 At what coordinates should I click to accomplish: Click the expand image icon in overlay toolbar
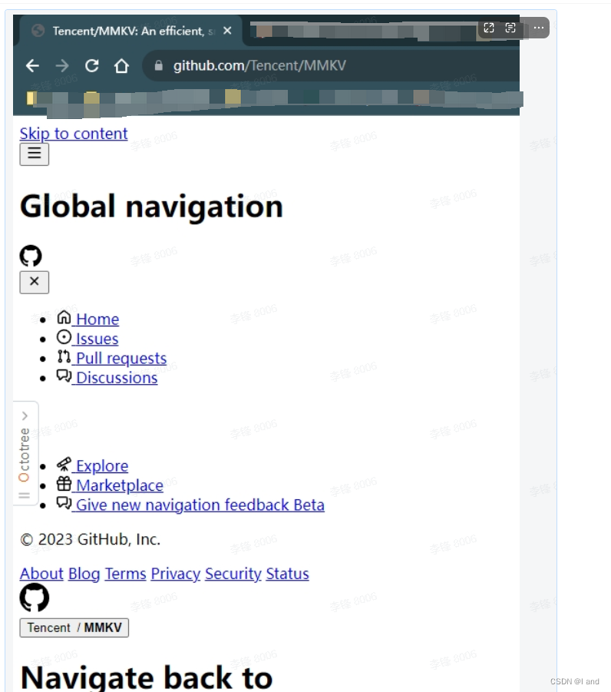pos(489,28)
